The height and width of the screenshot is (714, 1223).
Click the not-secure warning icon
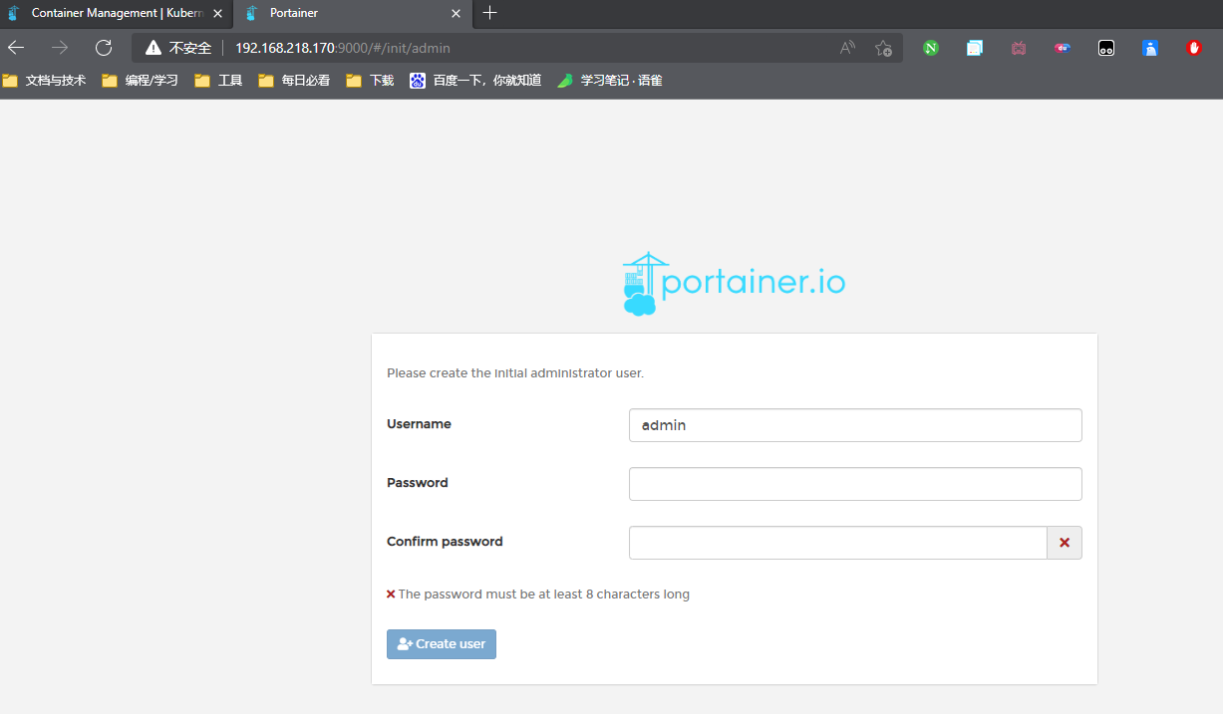[x=153, y=48]
